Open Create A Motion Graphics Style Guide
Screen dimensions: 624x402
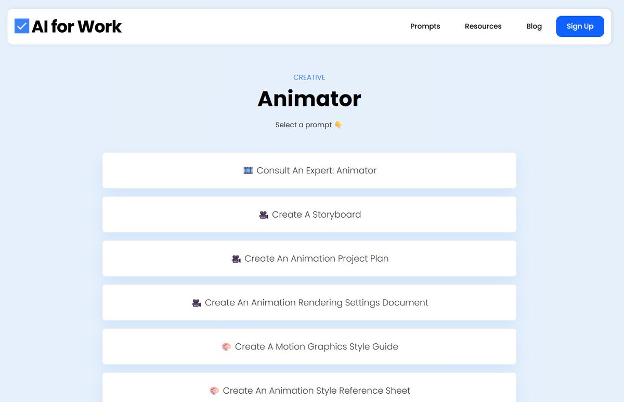309,346
